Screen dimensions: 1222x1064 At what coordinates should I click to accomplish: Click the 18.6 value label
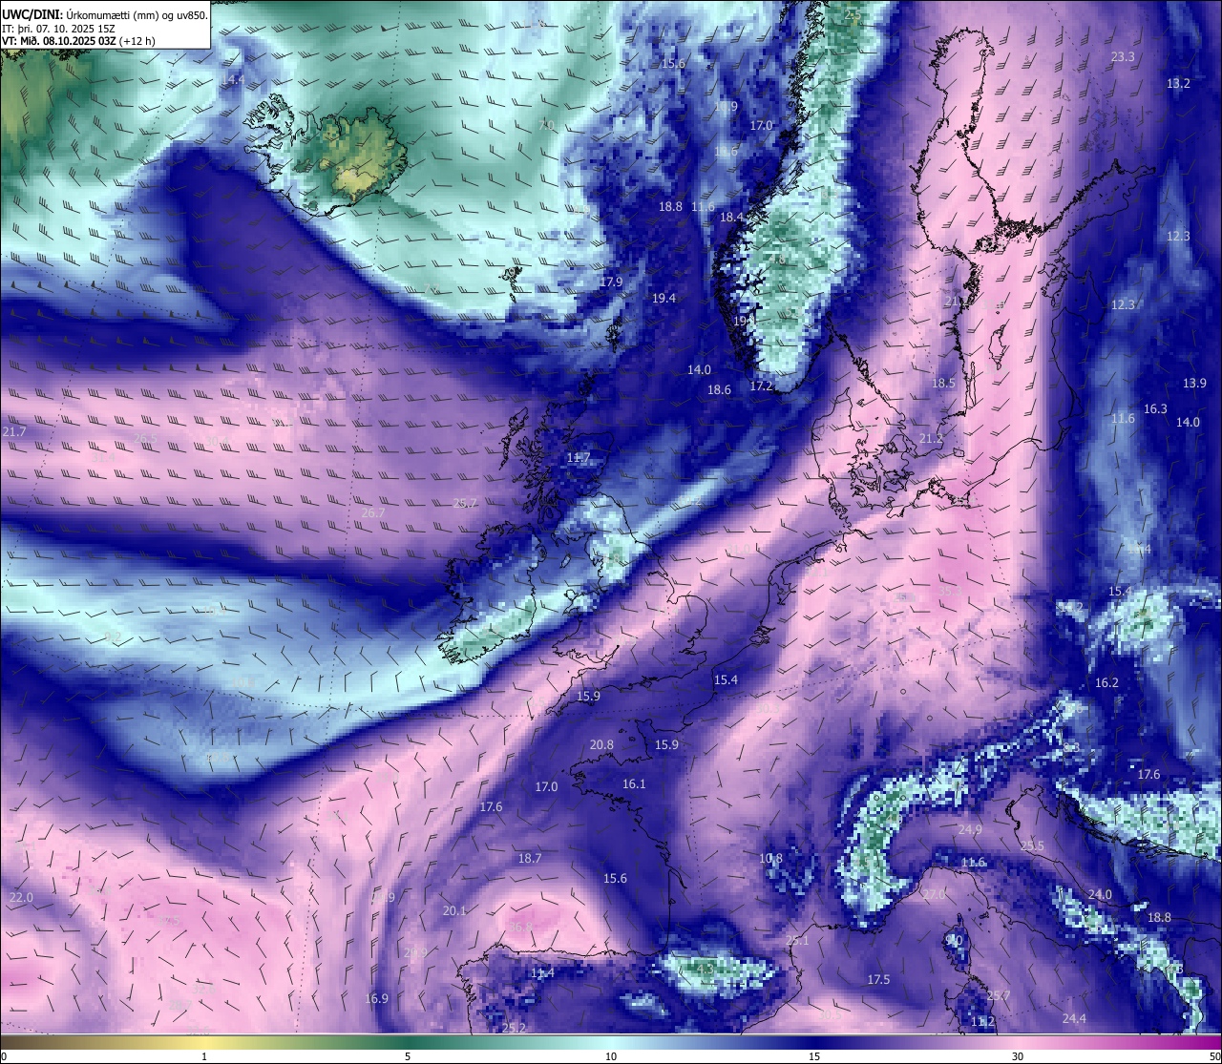719,389
